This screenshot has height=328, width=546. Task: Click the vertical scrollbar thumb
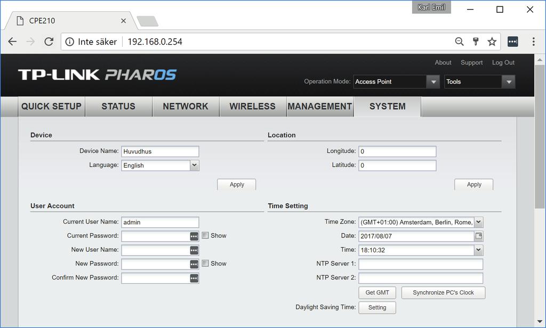point(540,136)
